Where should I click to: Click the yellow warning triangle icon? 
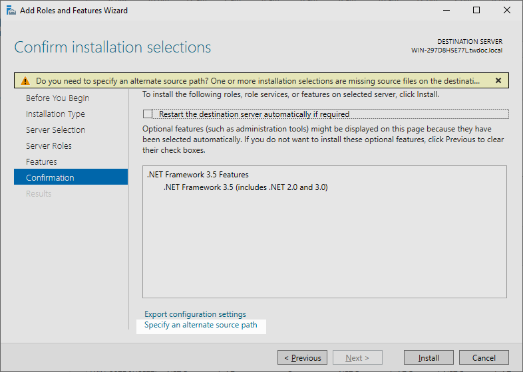pyautogui.click(x=25, y=81)
